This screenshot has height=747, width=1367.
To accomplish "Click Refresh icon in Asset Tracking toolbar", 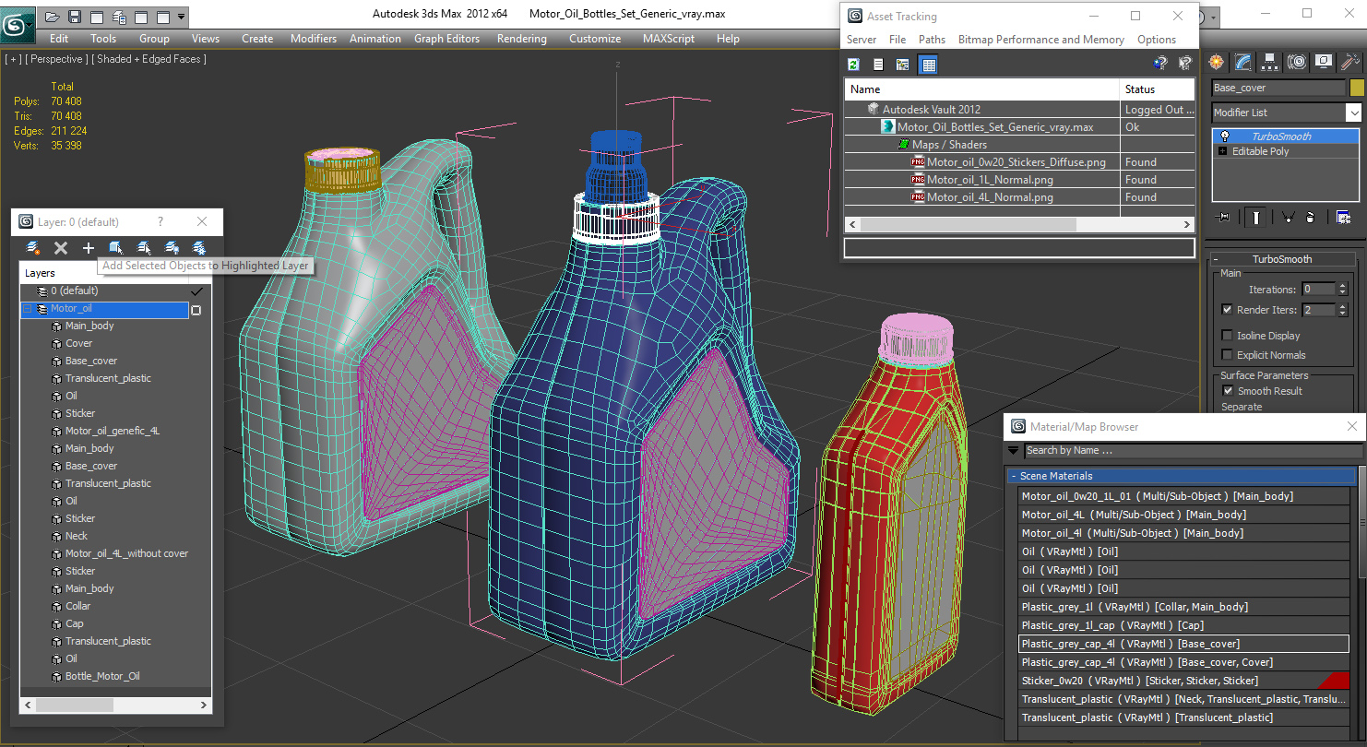I will pos(854,64).
